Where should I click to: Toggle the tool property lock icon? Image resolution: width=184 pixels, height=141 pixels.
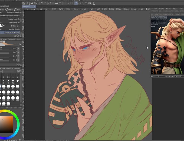[20, 44]
